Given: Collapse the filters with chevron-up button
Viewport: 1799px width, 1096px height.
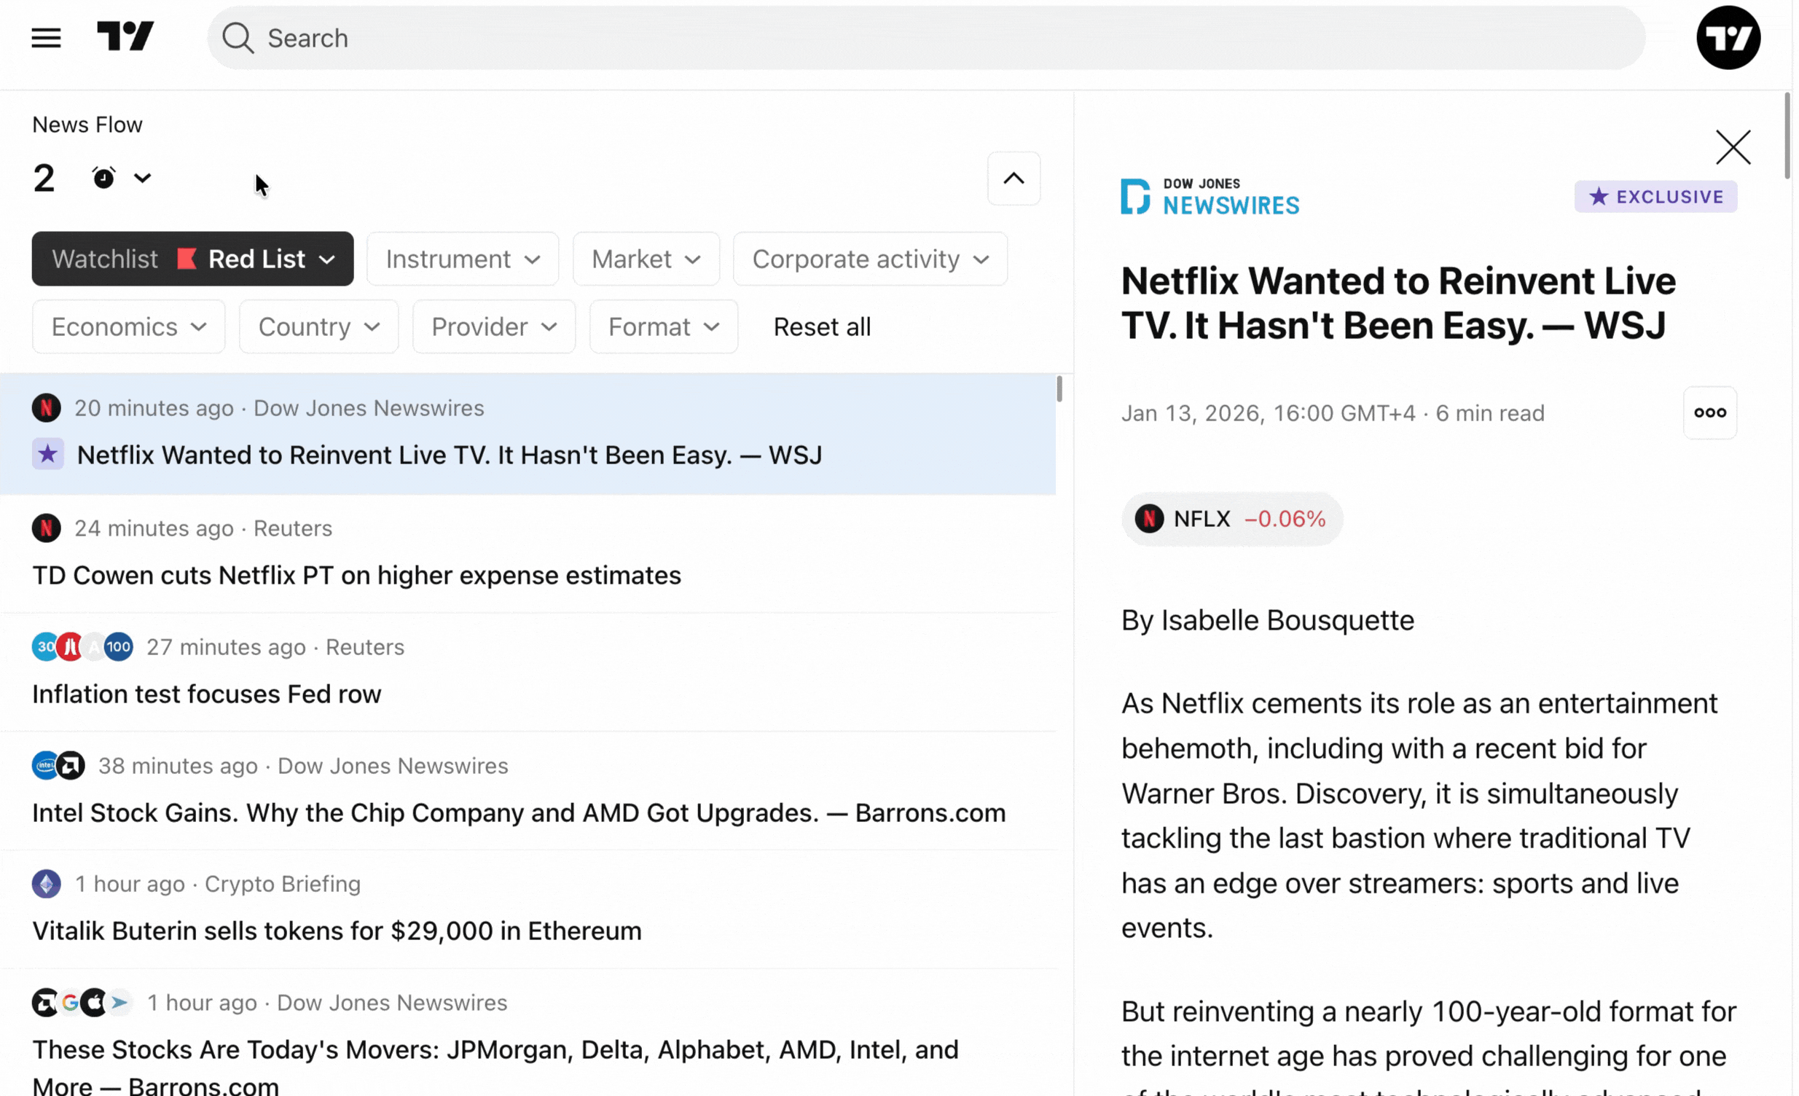Looking at the screenshot, I should [1014, 178].
